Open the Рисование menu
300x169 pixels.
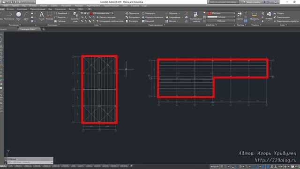(66, 6)
